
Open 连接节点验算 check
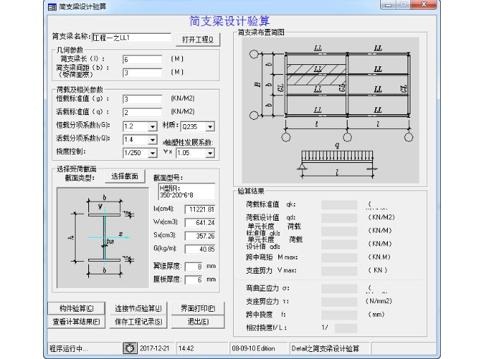click(138, 308)
